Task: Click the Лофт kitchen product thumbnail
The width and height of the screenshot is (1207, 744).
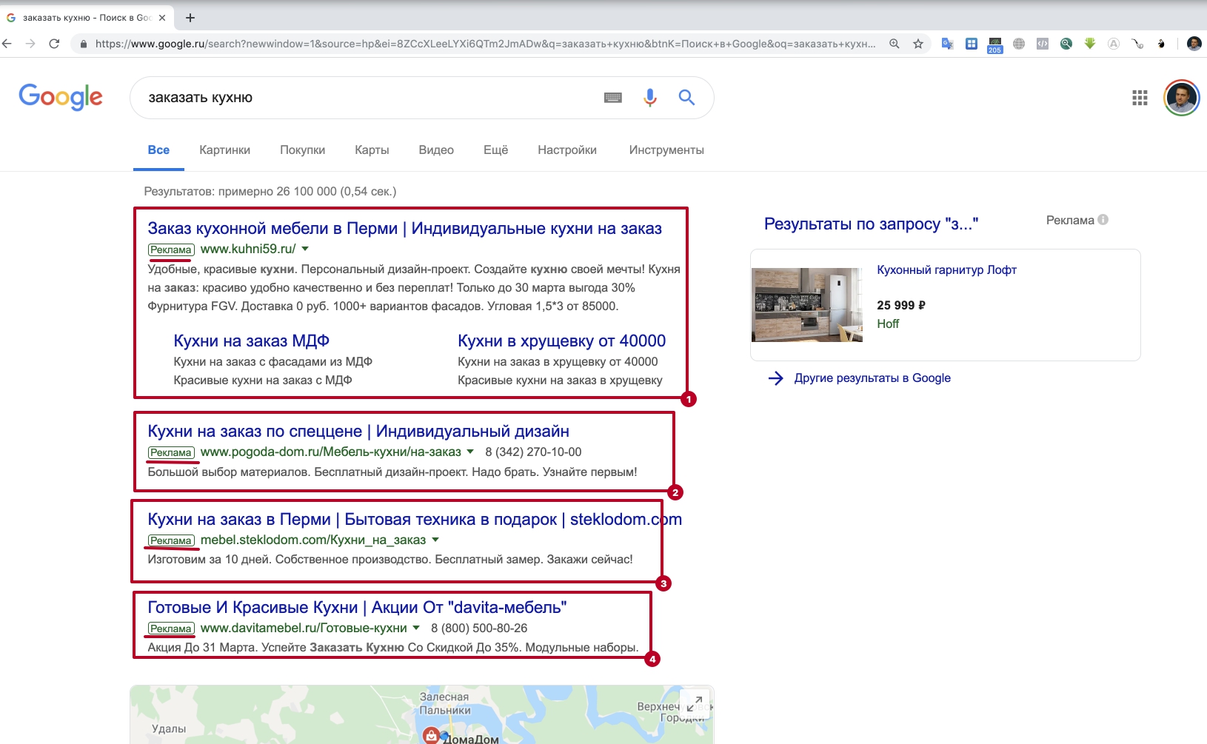Action: [807, 305]
